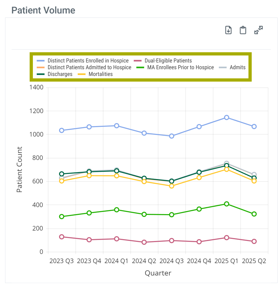Expand chart to full screen

258,30
